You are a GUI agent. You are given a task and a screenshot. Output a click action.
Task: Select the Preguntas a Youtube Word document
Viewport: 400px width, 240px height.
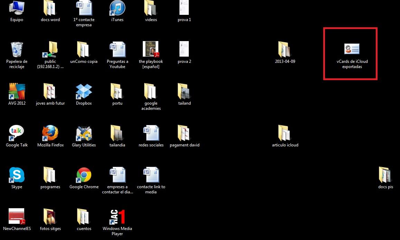[117, 50]
